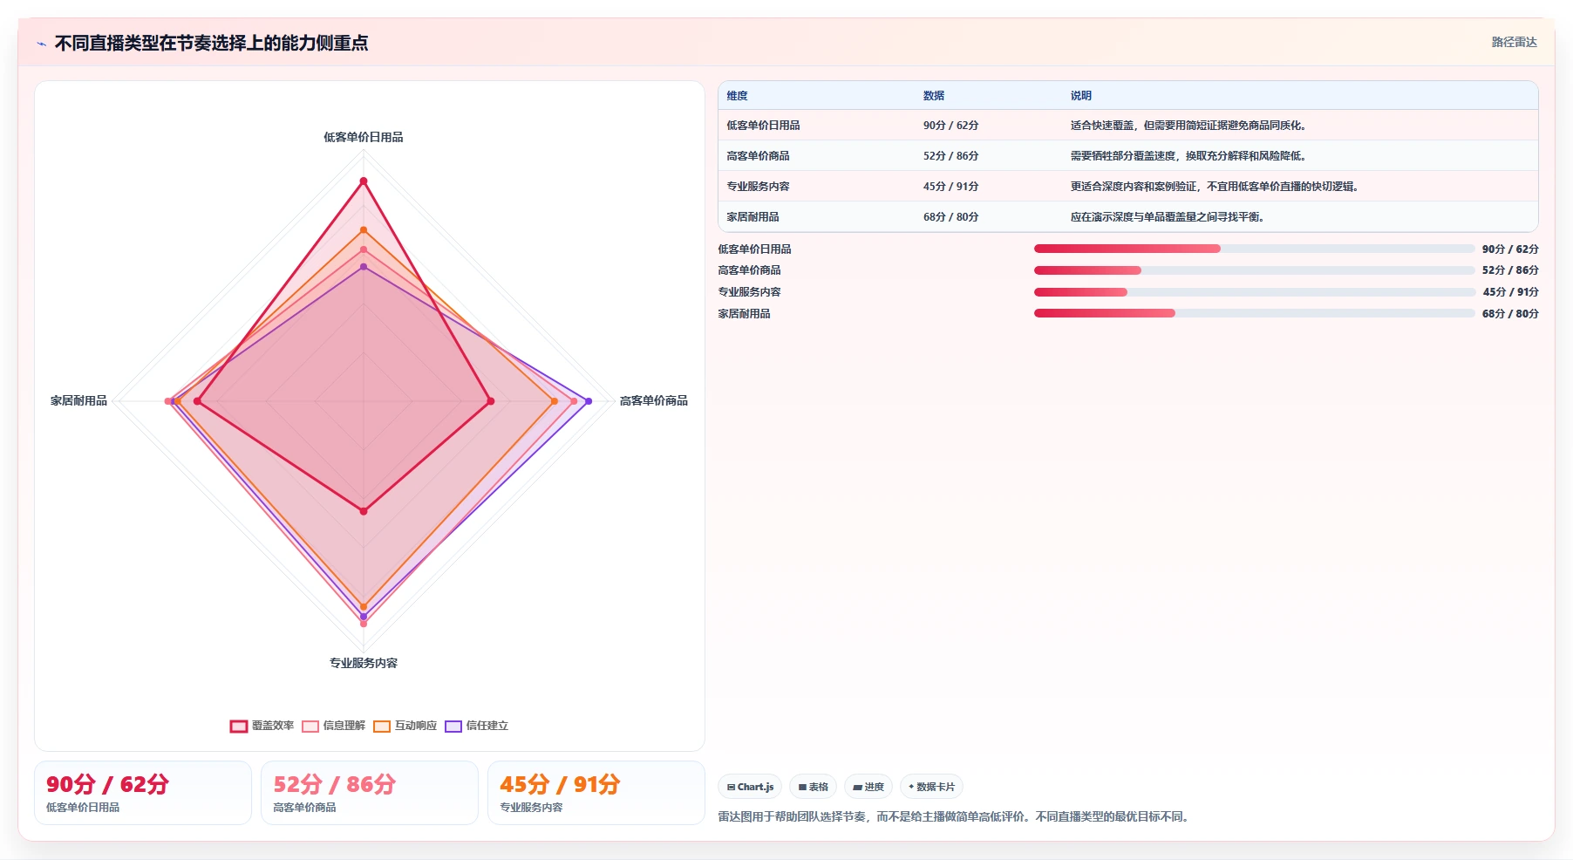Click the 低客单价日用品 radar axis label
1573x860 pixels.
pyautogui.click(x=364, y=137)
